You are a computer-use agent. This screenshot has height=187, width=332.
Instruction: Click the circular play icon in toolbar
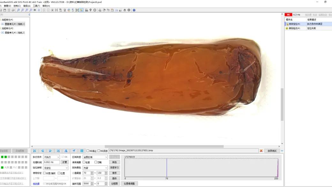pyautogui.click(x=44, y=10)
